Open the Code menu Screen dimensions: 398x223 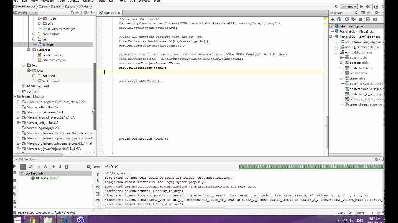pos(61,1)
